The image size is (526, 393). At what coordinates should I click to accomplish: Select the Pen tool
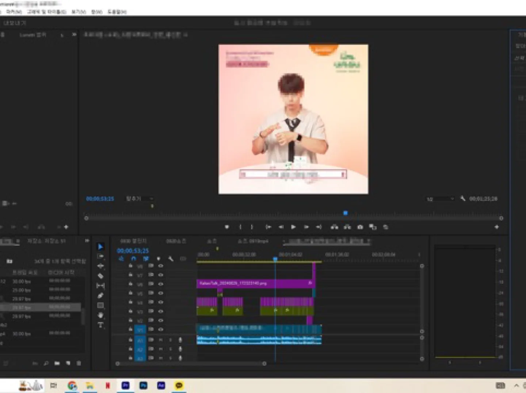100,295
